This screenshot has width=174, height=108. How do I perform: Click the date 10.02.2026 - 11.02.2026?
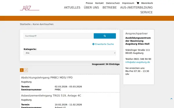(68, 105)
